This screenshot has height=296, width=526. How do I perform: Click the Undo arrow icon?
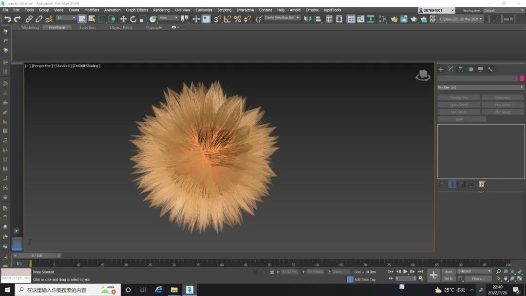click(x=7, y=19)
